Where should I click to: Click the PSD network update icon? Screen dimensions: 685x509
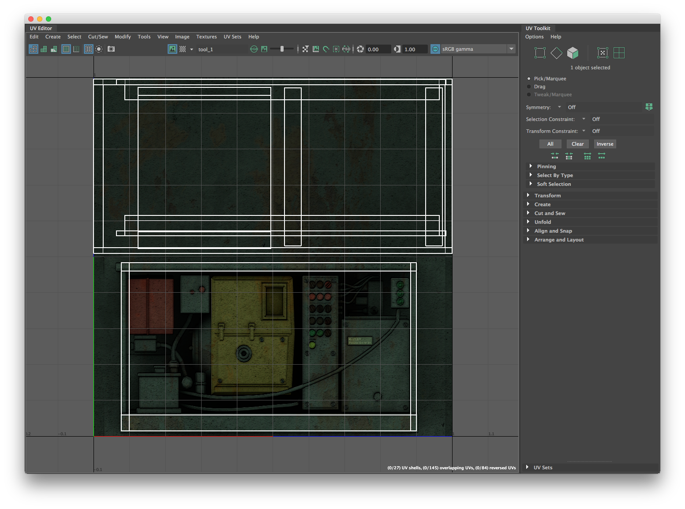click(346, 49)
